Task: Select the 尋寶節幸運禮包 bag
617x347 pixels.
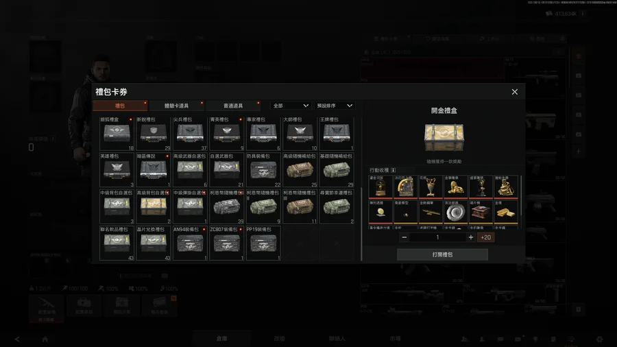Action: (x=337, y=206)
